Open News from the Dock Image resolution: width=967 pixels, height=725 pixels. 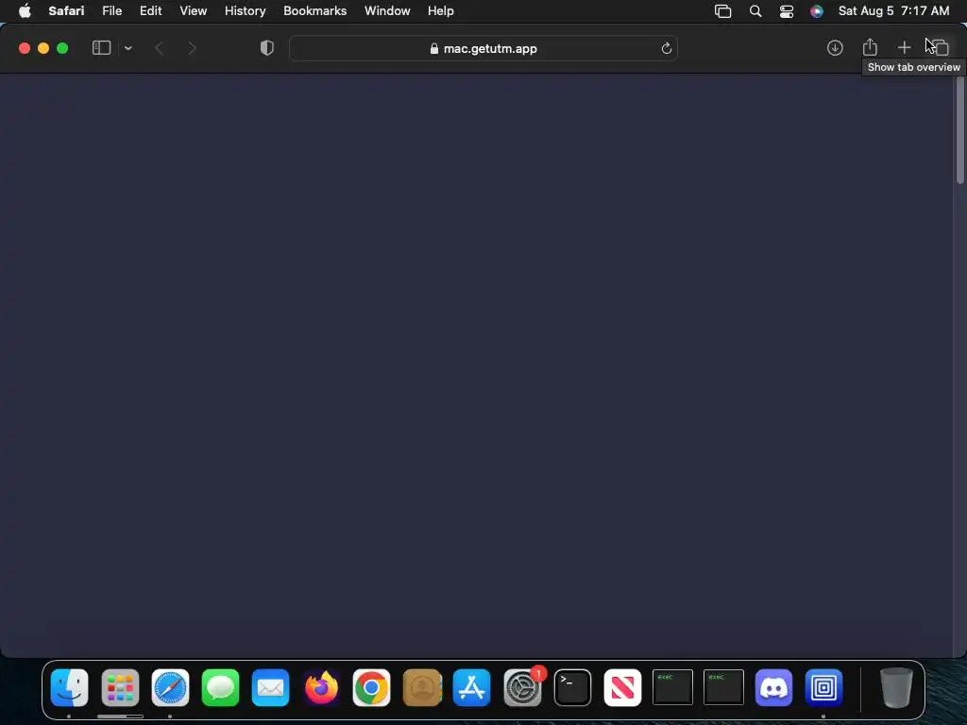coord(623,687)
